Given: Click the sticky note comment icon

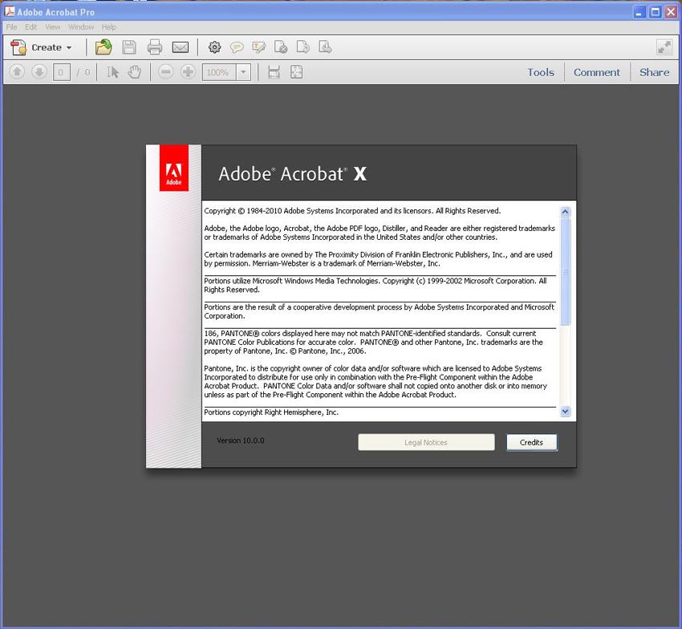Looking at the screenshot, I should [237, 47].
